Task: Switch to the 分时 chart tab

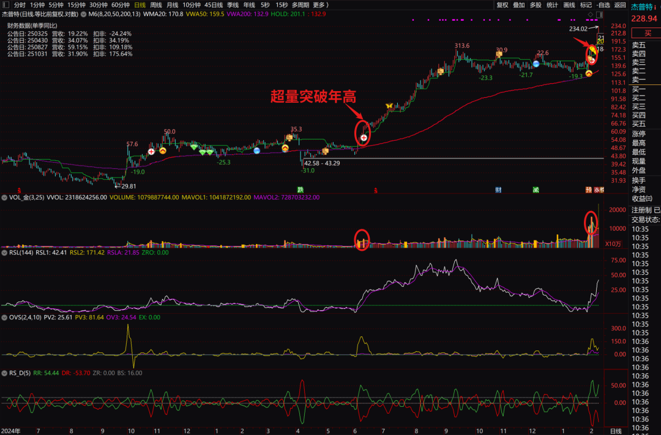Action: [x=20, y=5]
